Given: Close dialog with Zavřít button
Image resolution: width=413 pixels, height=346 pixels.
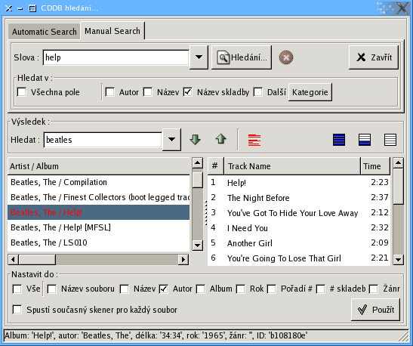Looking at the screenshot, I should click(374, 57).
